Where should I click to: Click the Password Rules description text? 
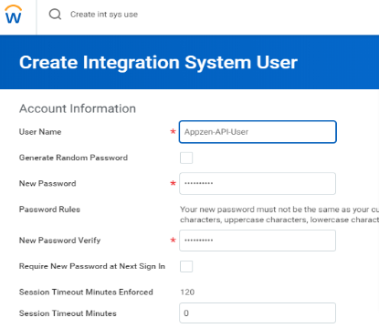tap(279, 214)
